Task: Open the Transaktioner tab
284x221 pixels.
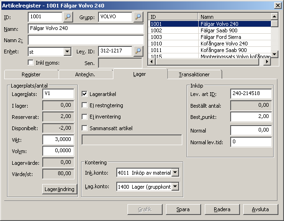Action: tap(194, 74)
